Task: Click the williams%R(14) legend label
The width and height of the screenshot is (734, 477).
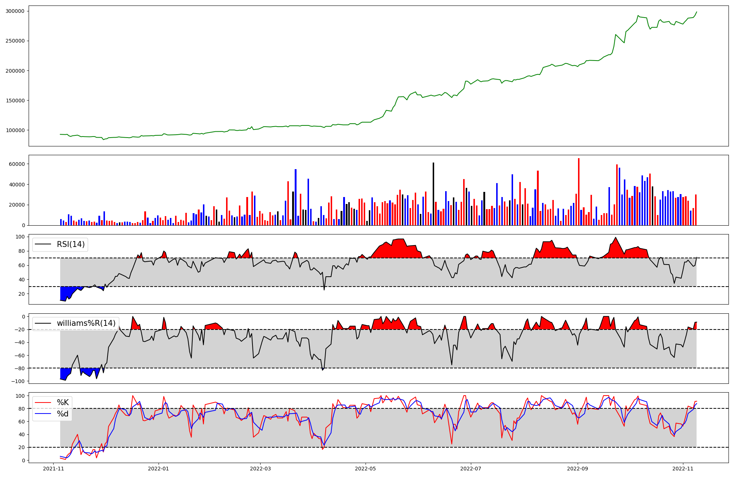Action: (86, 323)
